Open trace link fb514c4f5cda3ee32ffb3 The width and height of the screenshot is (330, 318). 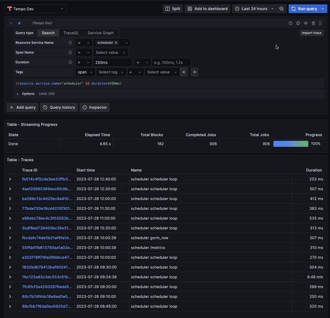point(47,179)
